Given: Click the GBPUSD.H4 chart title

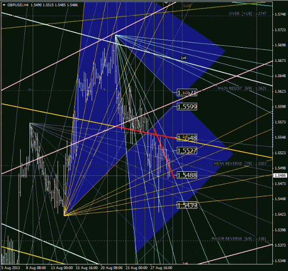Looking at the screenshot, I should (x=18, y=5).
